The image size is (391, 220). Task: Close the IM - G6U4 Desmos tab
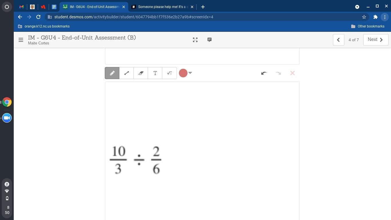click(124, 7)
